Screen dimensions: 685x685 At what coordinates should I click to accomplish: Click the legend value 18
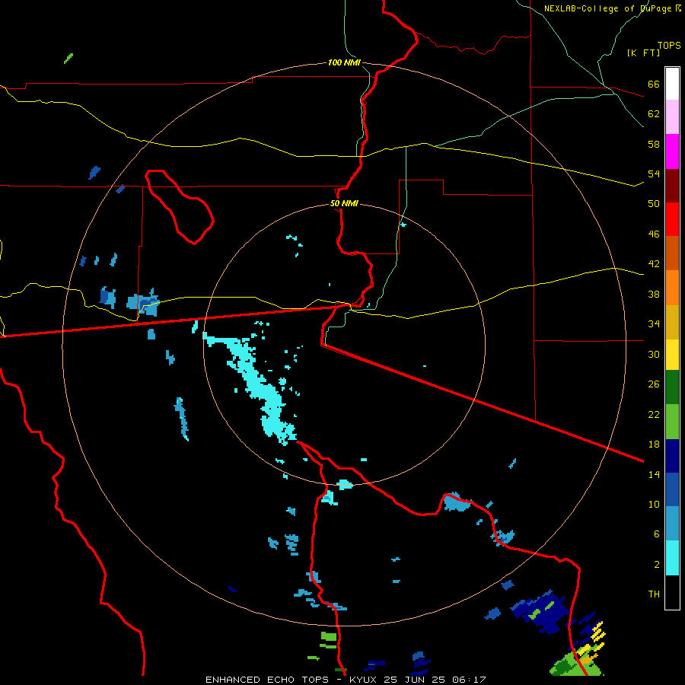654,444
